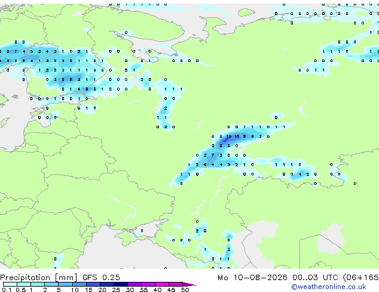Pick the 25–30 mm navy legend swatch

[120, 284]
